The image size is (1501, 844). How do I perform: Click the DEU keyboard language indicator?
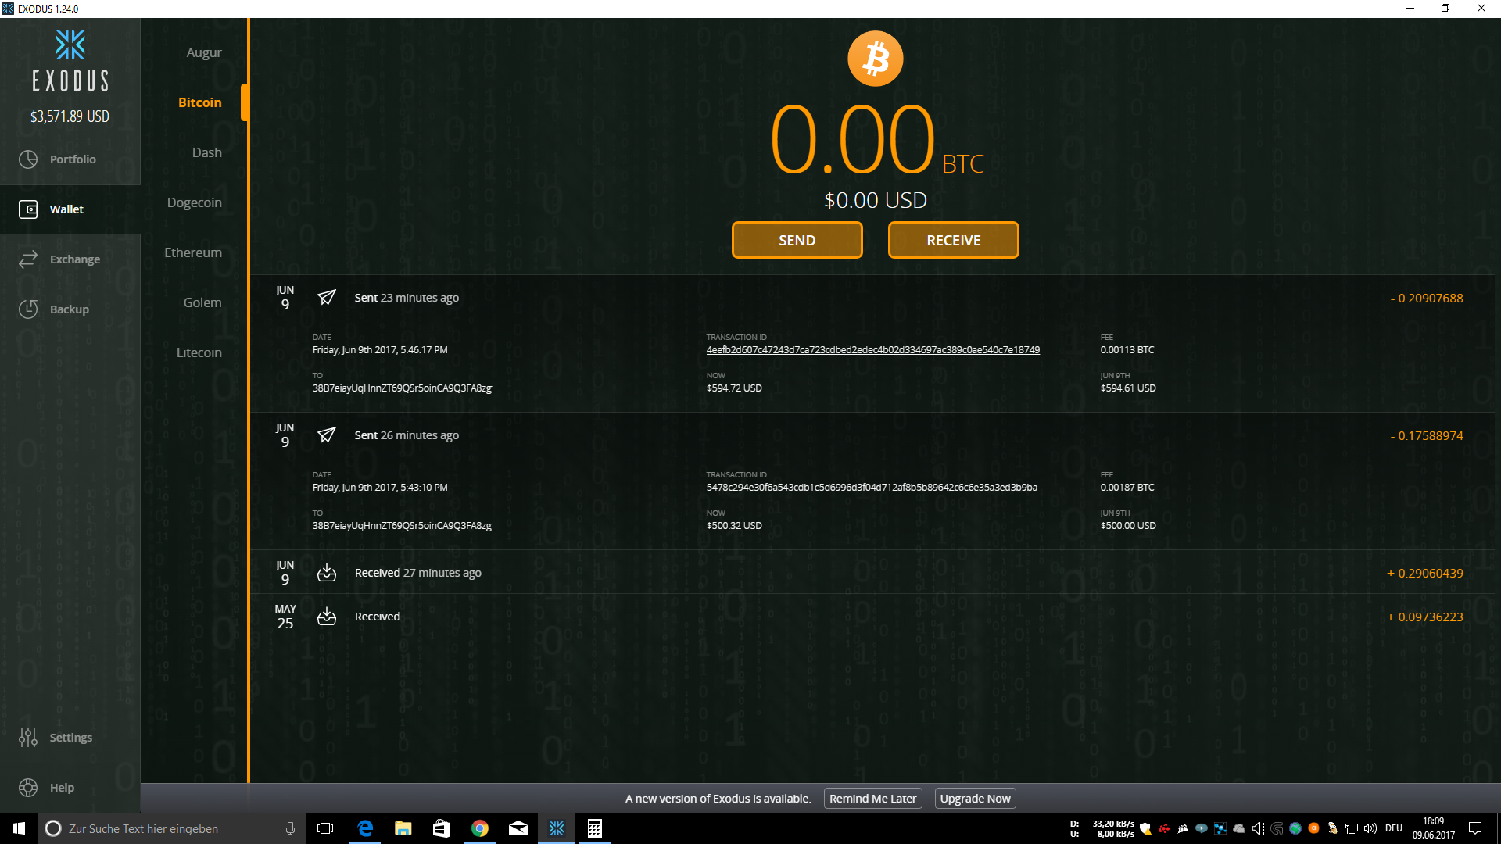coord(1394,828)
